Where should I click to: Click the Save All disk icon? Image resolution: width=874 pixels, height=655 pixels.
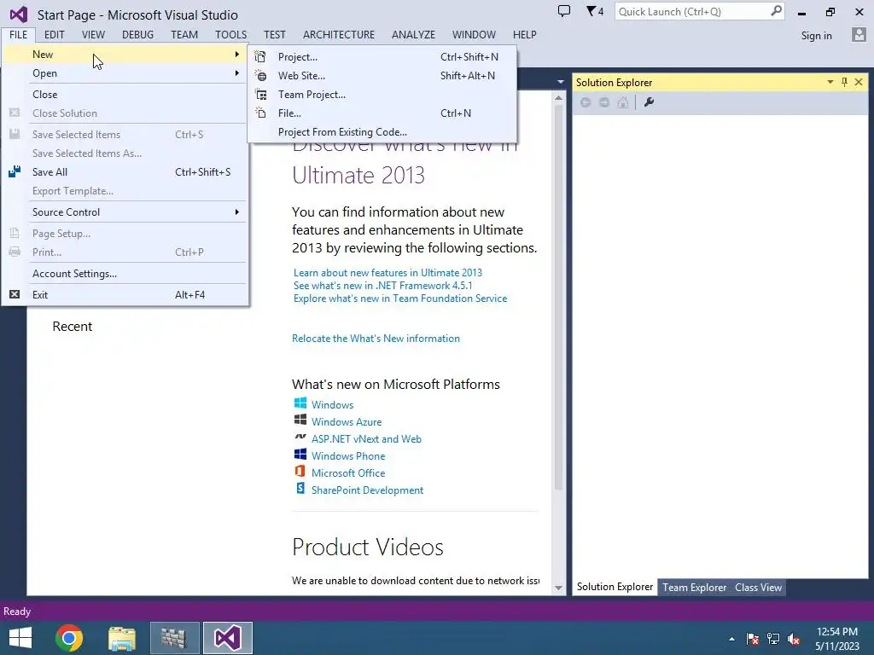click(x=15, y=171)
